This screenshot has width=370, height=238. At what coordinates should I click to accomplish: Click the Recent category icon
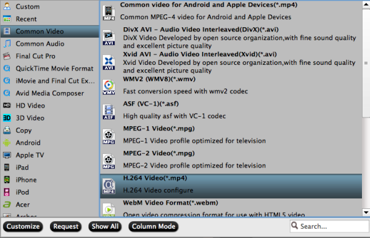(x=7, y=19)
